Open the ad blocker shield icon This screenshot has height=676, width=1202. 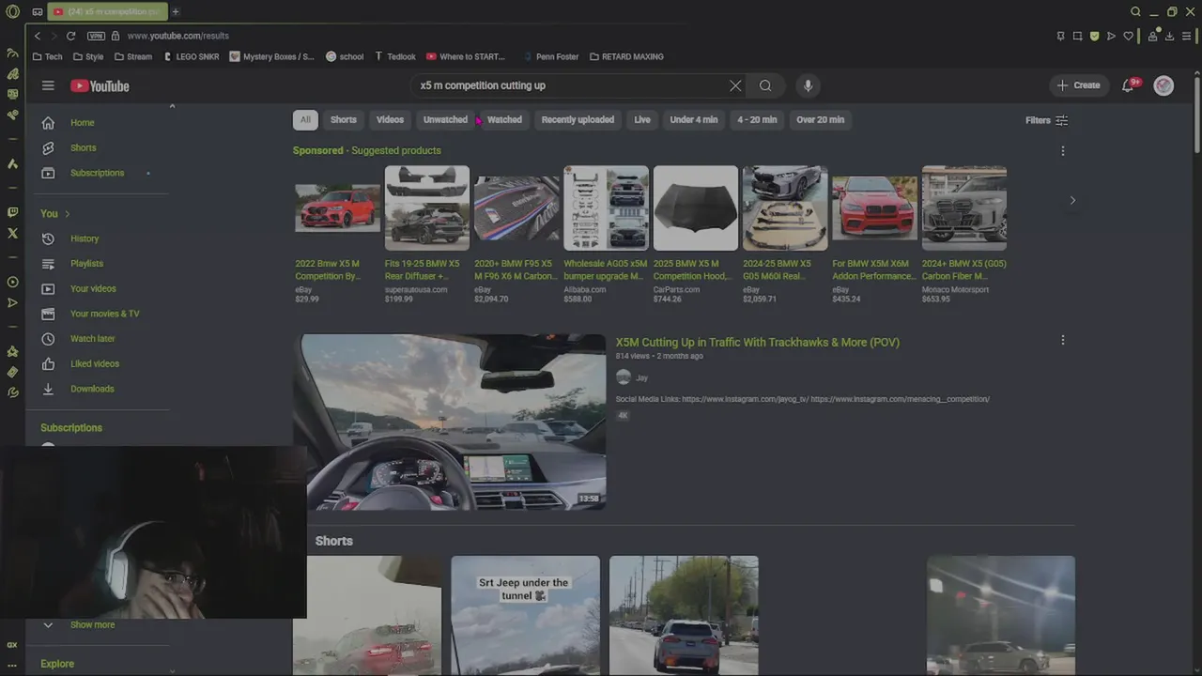pyautogui.click(x=1094, y=36)
